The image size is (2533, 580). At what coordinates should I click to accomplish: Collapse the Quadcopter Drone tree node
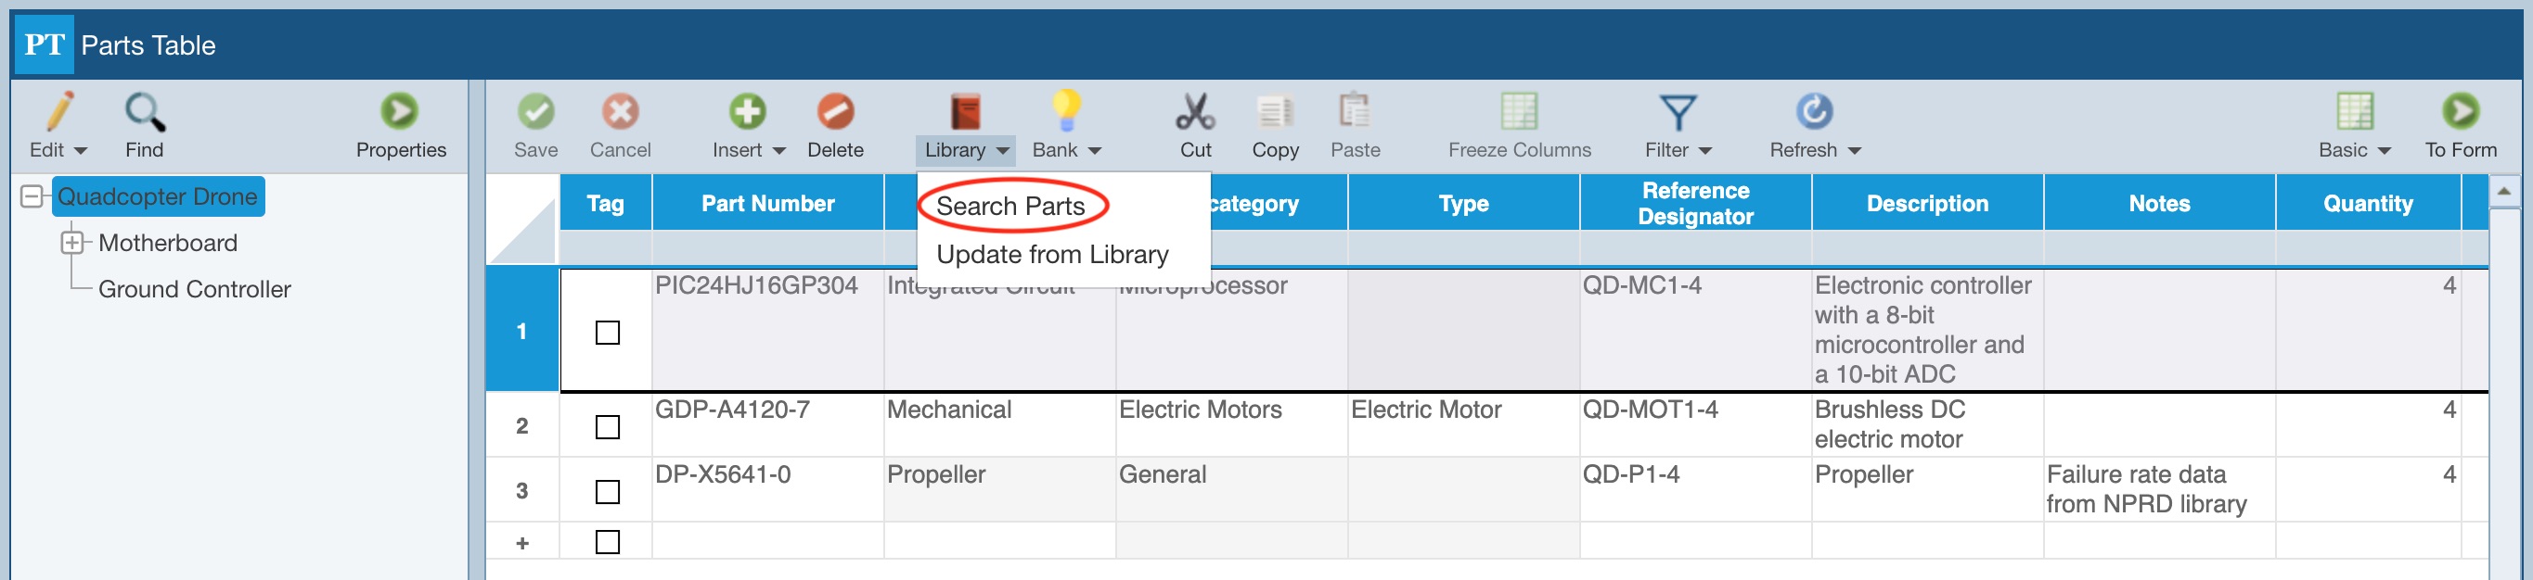(32, 196)
